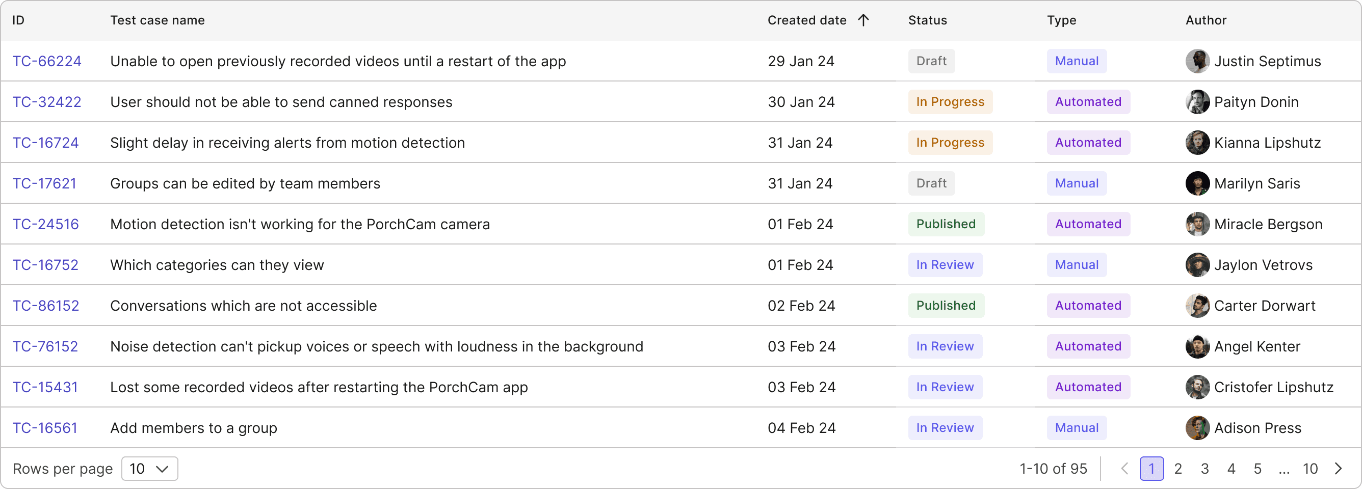Click the Created date sort arrow icon
The height and width of the screenshot is (489, 1362).
[863, 20]
